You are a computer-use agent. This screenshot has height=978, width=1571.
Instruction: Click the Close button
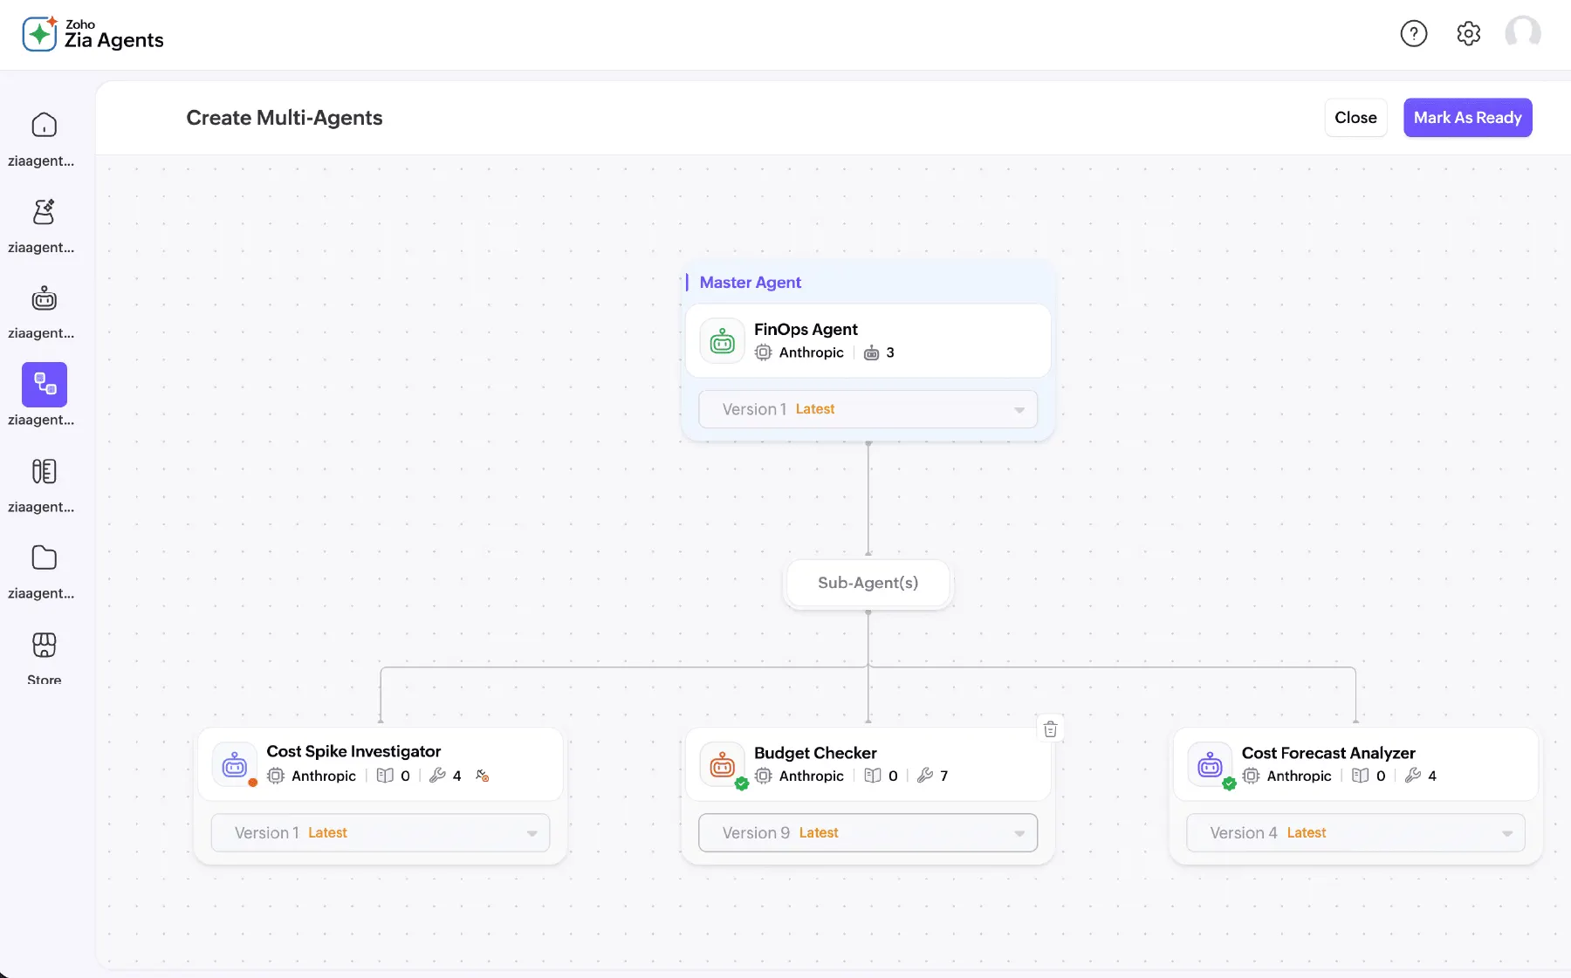coord(1355,118)
